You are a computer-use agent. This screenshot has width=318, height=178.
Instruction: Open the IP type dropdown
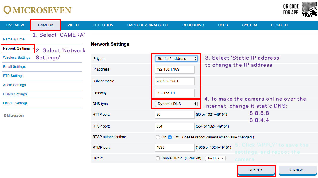pyautogui.click(x=176, y=59)
